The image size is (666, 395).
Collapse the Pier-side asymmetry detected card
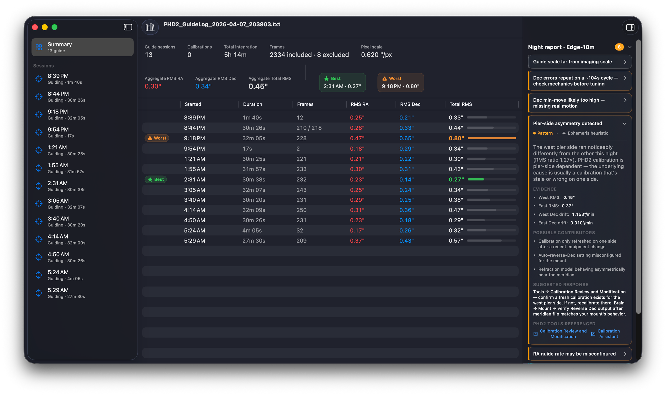pos(624,124)
